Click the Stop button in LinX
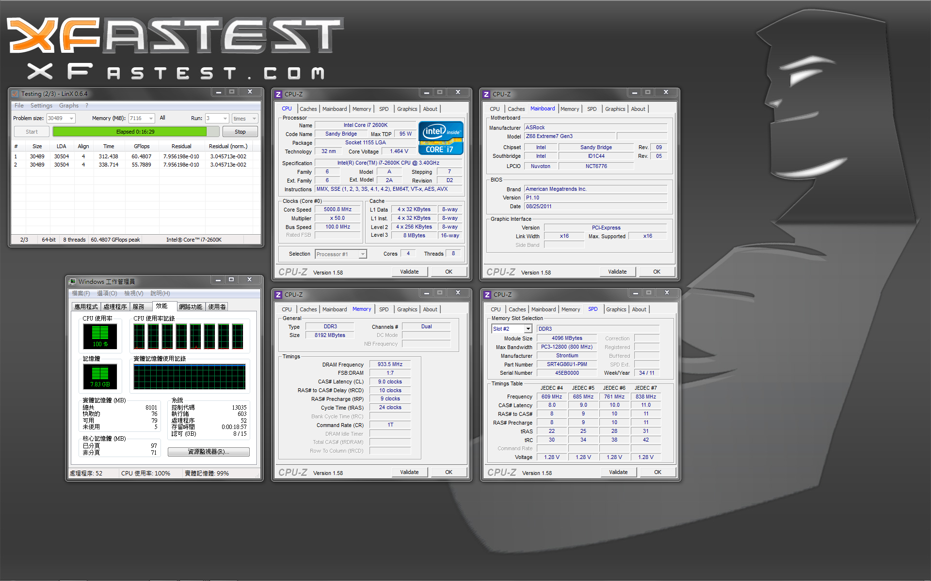931x581 pixels. point(240,132)
